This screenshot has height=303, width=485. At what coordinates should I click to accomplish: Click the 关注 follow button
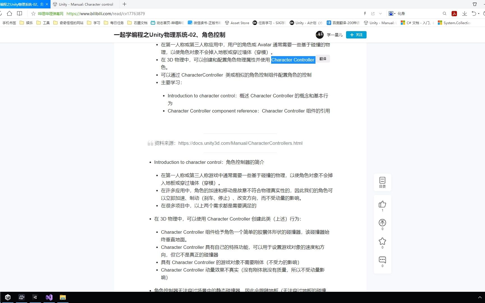click(x=356, y=35)
